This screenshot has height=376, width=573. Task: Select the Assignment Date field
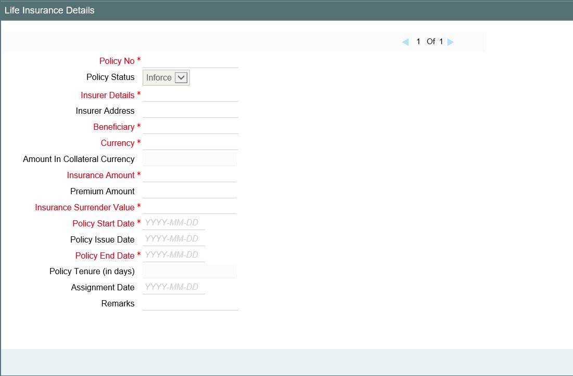pyautogui.click(x=174, y=287)
